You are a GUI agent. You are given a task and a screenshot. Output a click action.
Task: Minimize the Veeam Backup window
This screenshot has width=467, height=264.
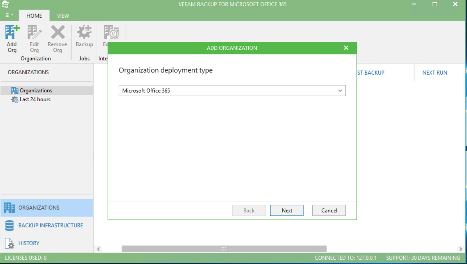414,4
